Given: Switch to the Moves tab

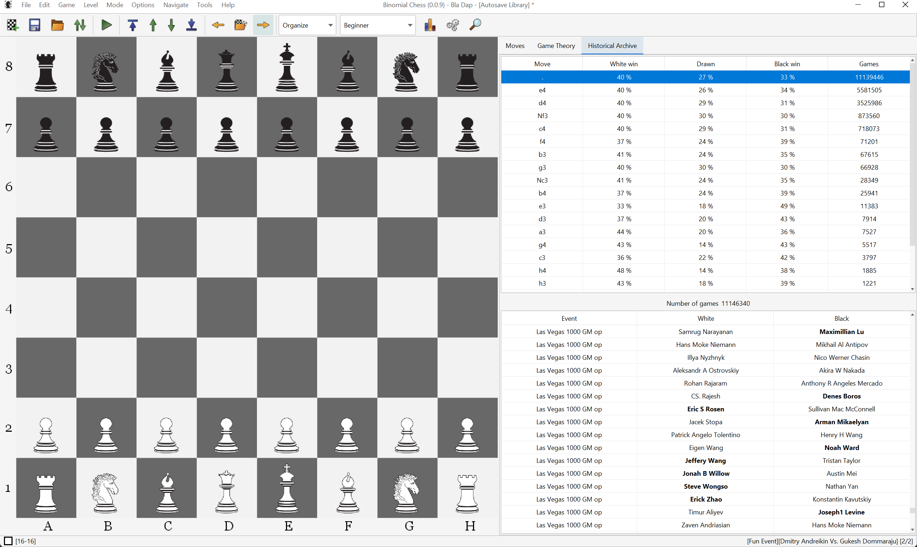Looking at the screenshot, I should tap(515, 45).
